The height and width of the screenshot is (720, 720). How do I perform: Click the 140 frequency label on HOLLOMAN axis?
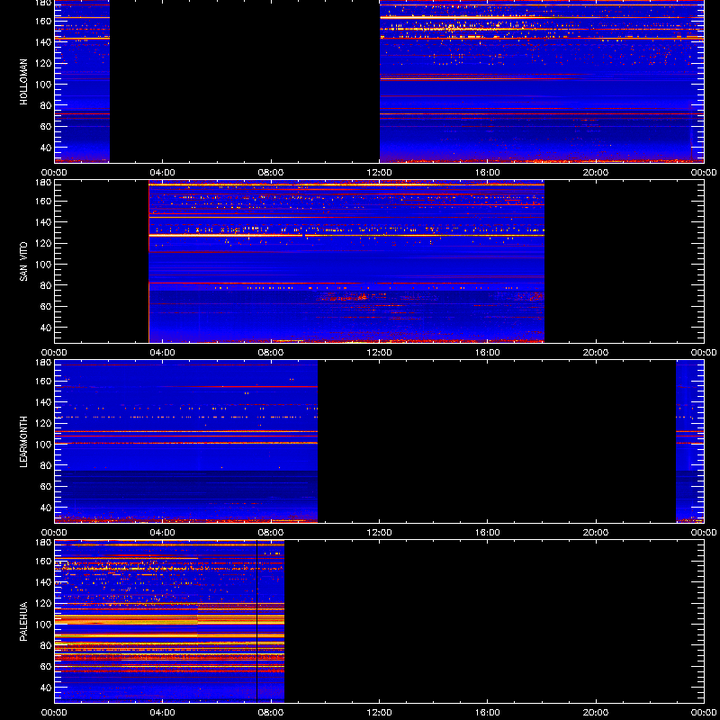44,41
